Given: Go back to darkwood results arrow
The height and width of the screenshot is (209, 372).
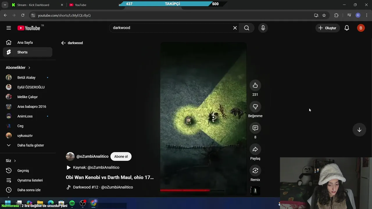Looking at the screenshot, I should [63, 43].
